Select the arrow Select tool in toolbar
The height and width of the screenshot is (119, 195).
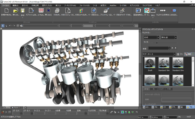tap(3, 26)
